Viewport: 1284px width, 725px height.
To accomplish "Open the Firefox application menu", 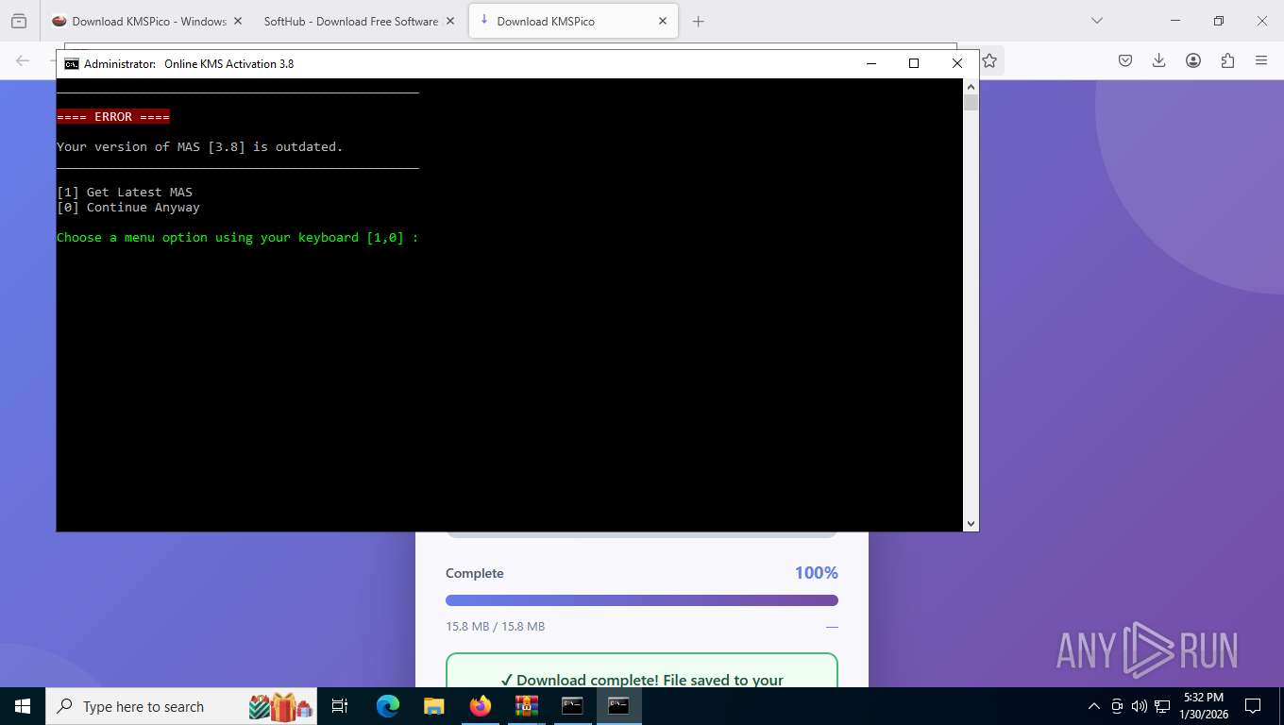I will coord(1261,60).
